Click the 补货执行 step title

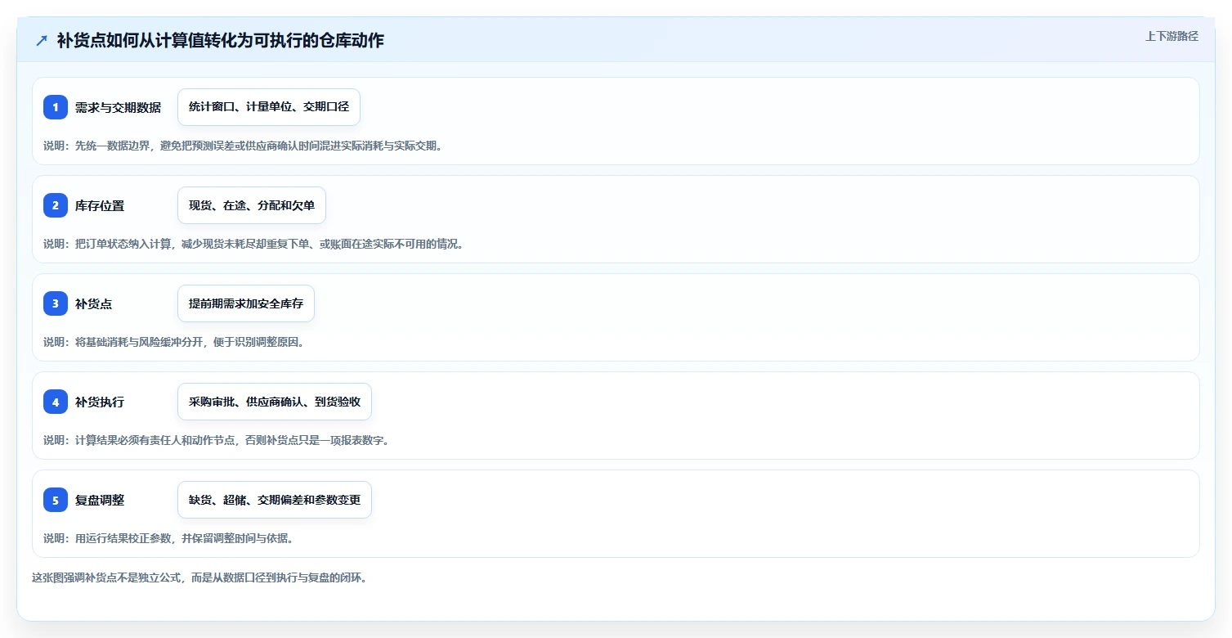(x=100, y=402)
